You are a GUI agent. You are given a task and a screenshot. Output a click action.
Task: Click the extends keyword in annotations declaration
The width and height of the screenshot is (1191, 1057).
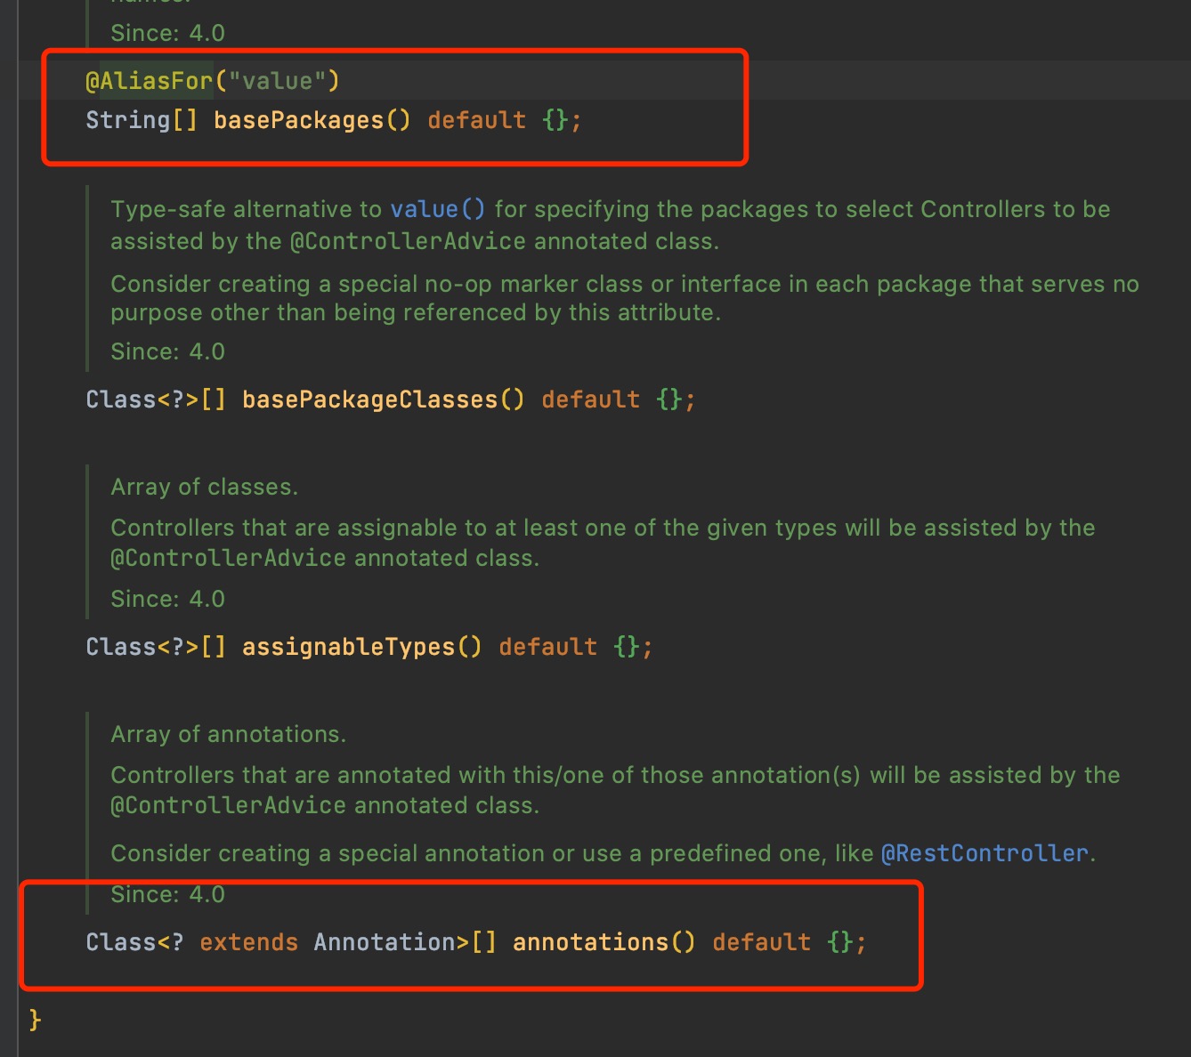tap(249, 942)
